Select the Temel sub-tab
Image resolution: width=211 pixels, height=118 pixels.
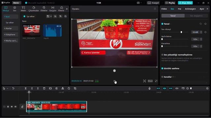(x=173, y=16)
